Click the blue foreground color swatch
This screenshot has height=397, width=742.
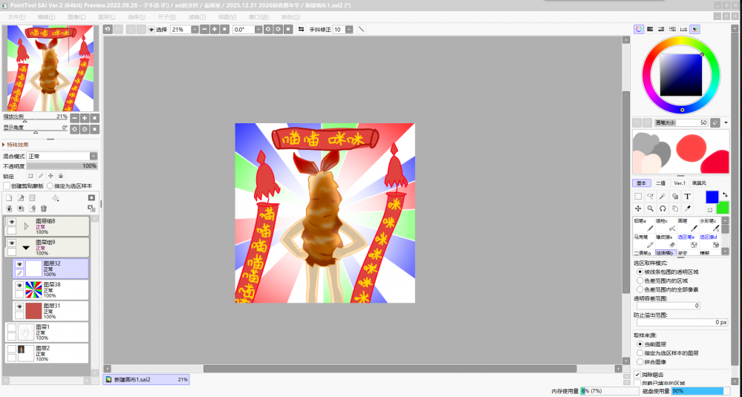(x=712, y=197)
